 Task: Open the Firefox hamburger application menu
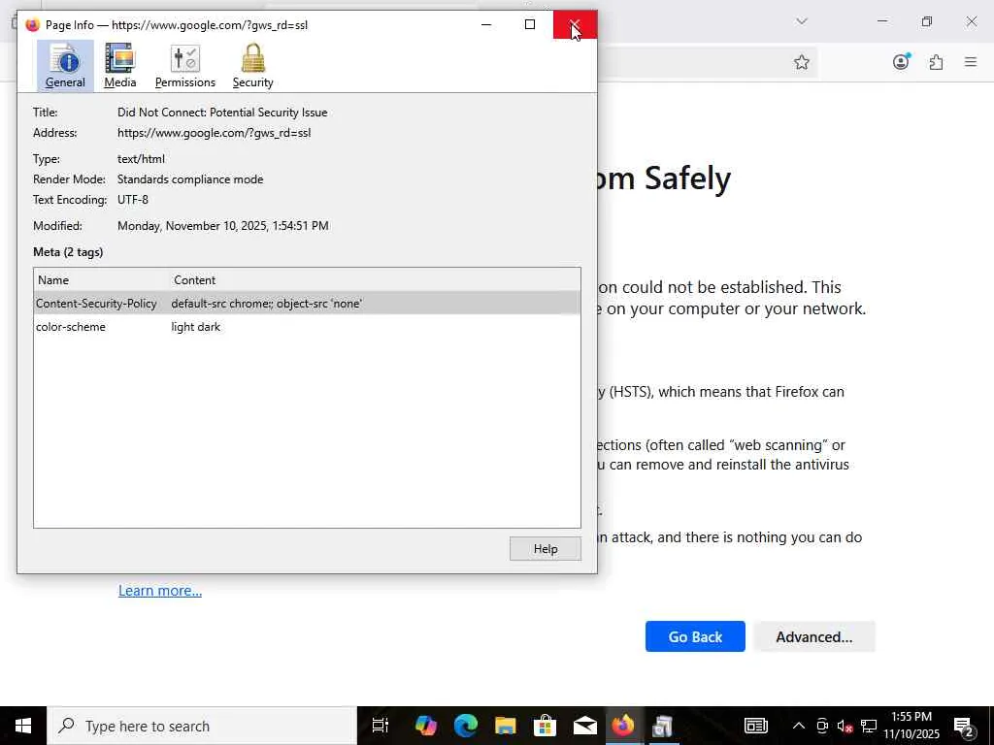coord(971,62)
